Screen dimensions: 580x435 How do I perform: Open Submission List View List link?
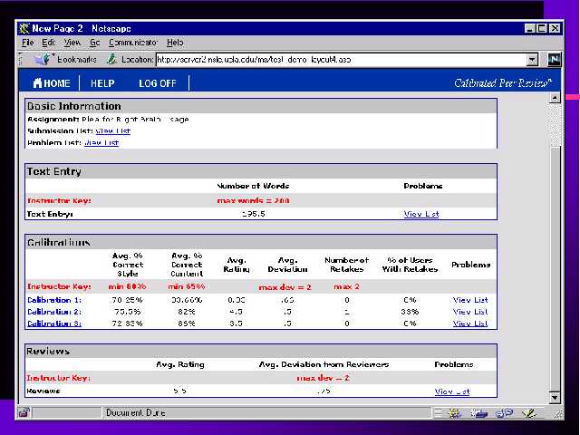pyautogui.click(x=112, y=130)
